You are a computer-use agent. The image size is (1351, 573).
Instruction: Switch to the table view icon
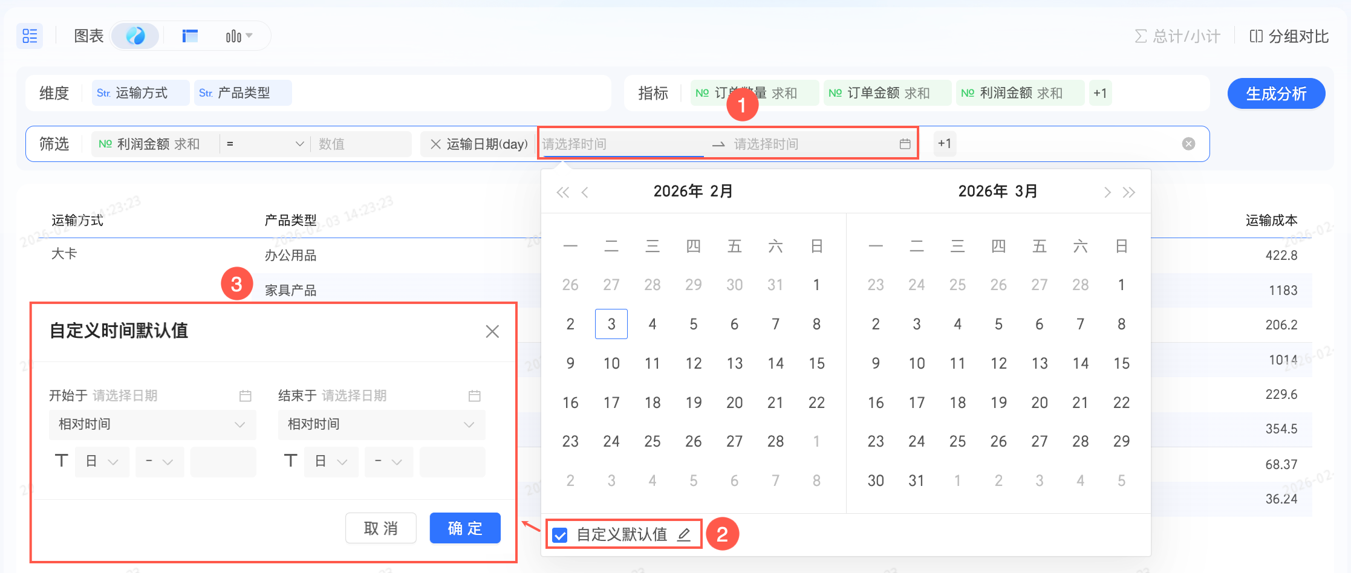click(x=190, y=36)
